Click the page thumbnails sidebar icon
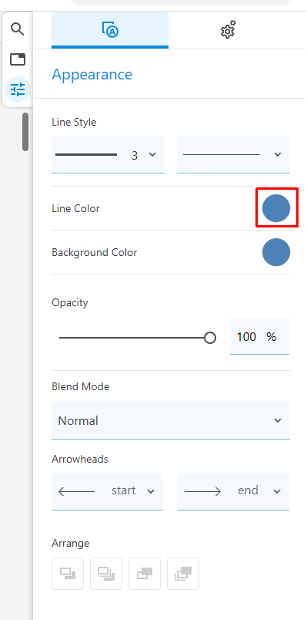Screen dimensions: 307x620 click(18, 59)
